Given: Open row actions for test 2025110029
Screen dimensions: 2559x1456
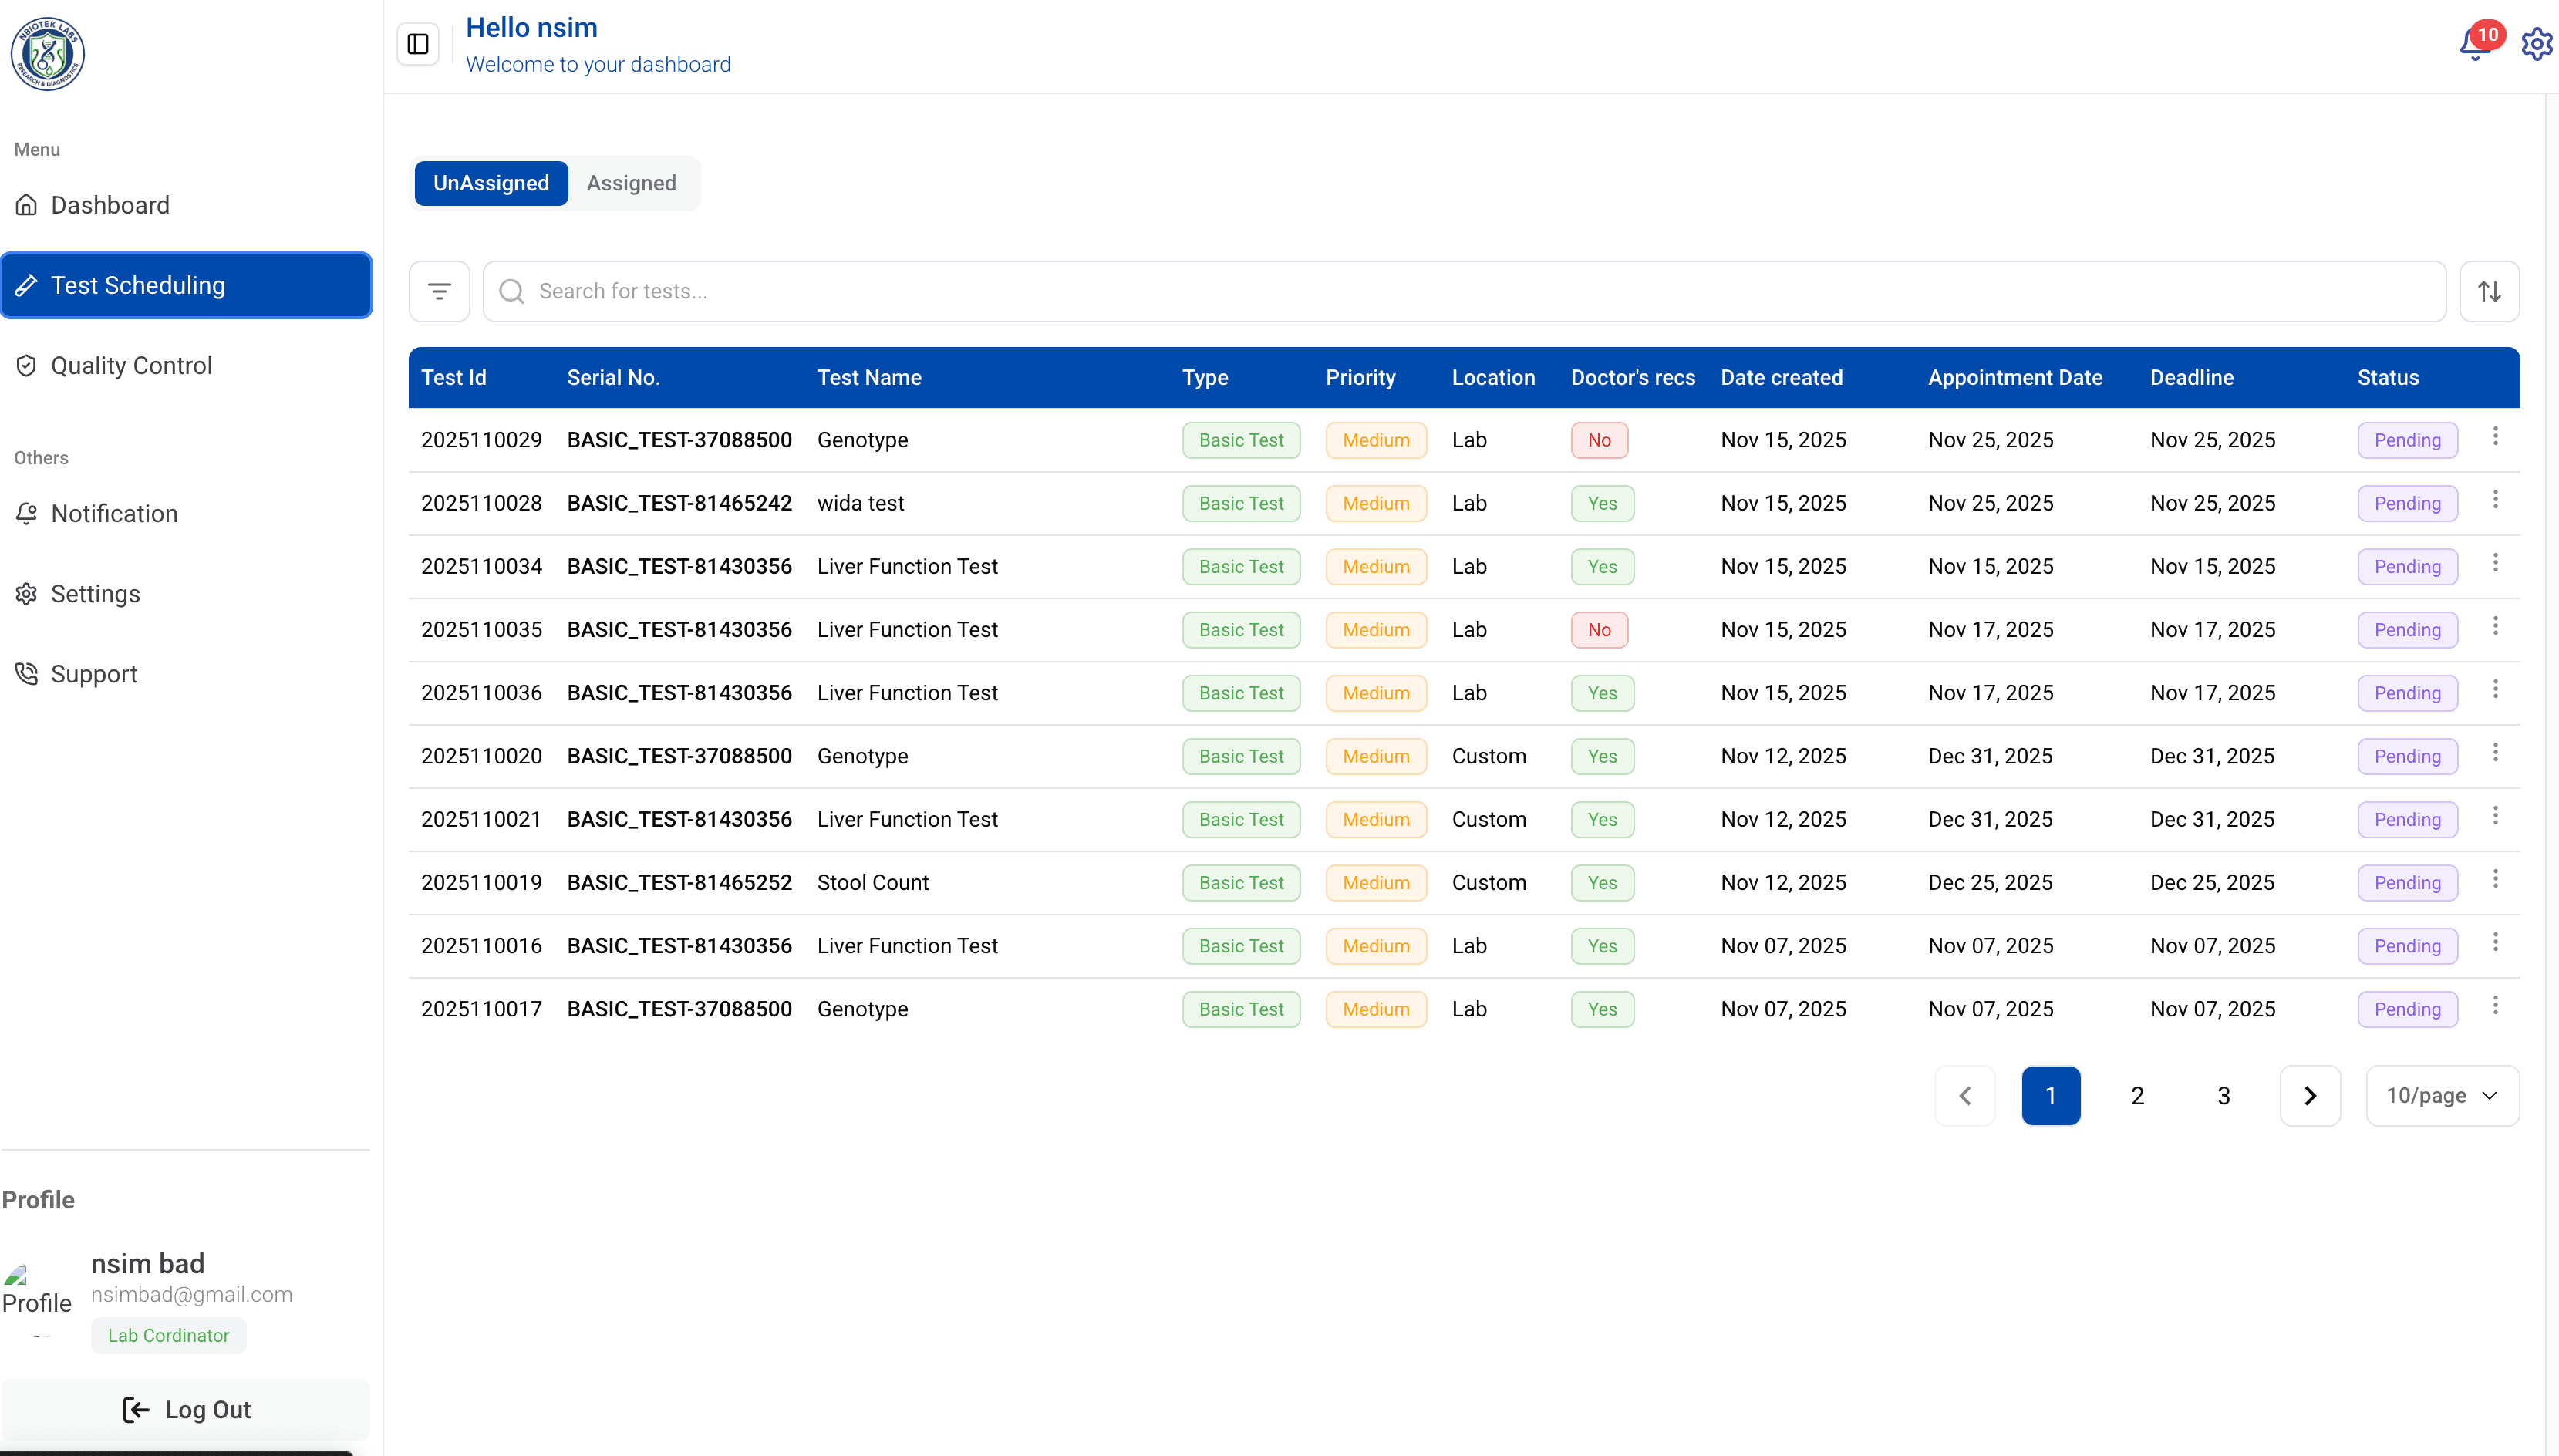Looking at the screenshot, I should pos(2494,436).
